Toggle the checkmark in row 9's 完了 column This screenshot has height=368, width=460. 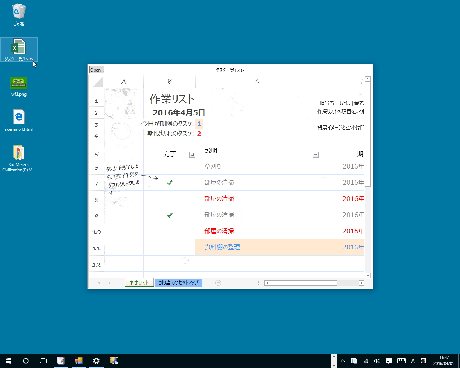(169, 215)
